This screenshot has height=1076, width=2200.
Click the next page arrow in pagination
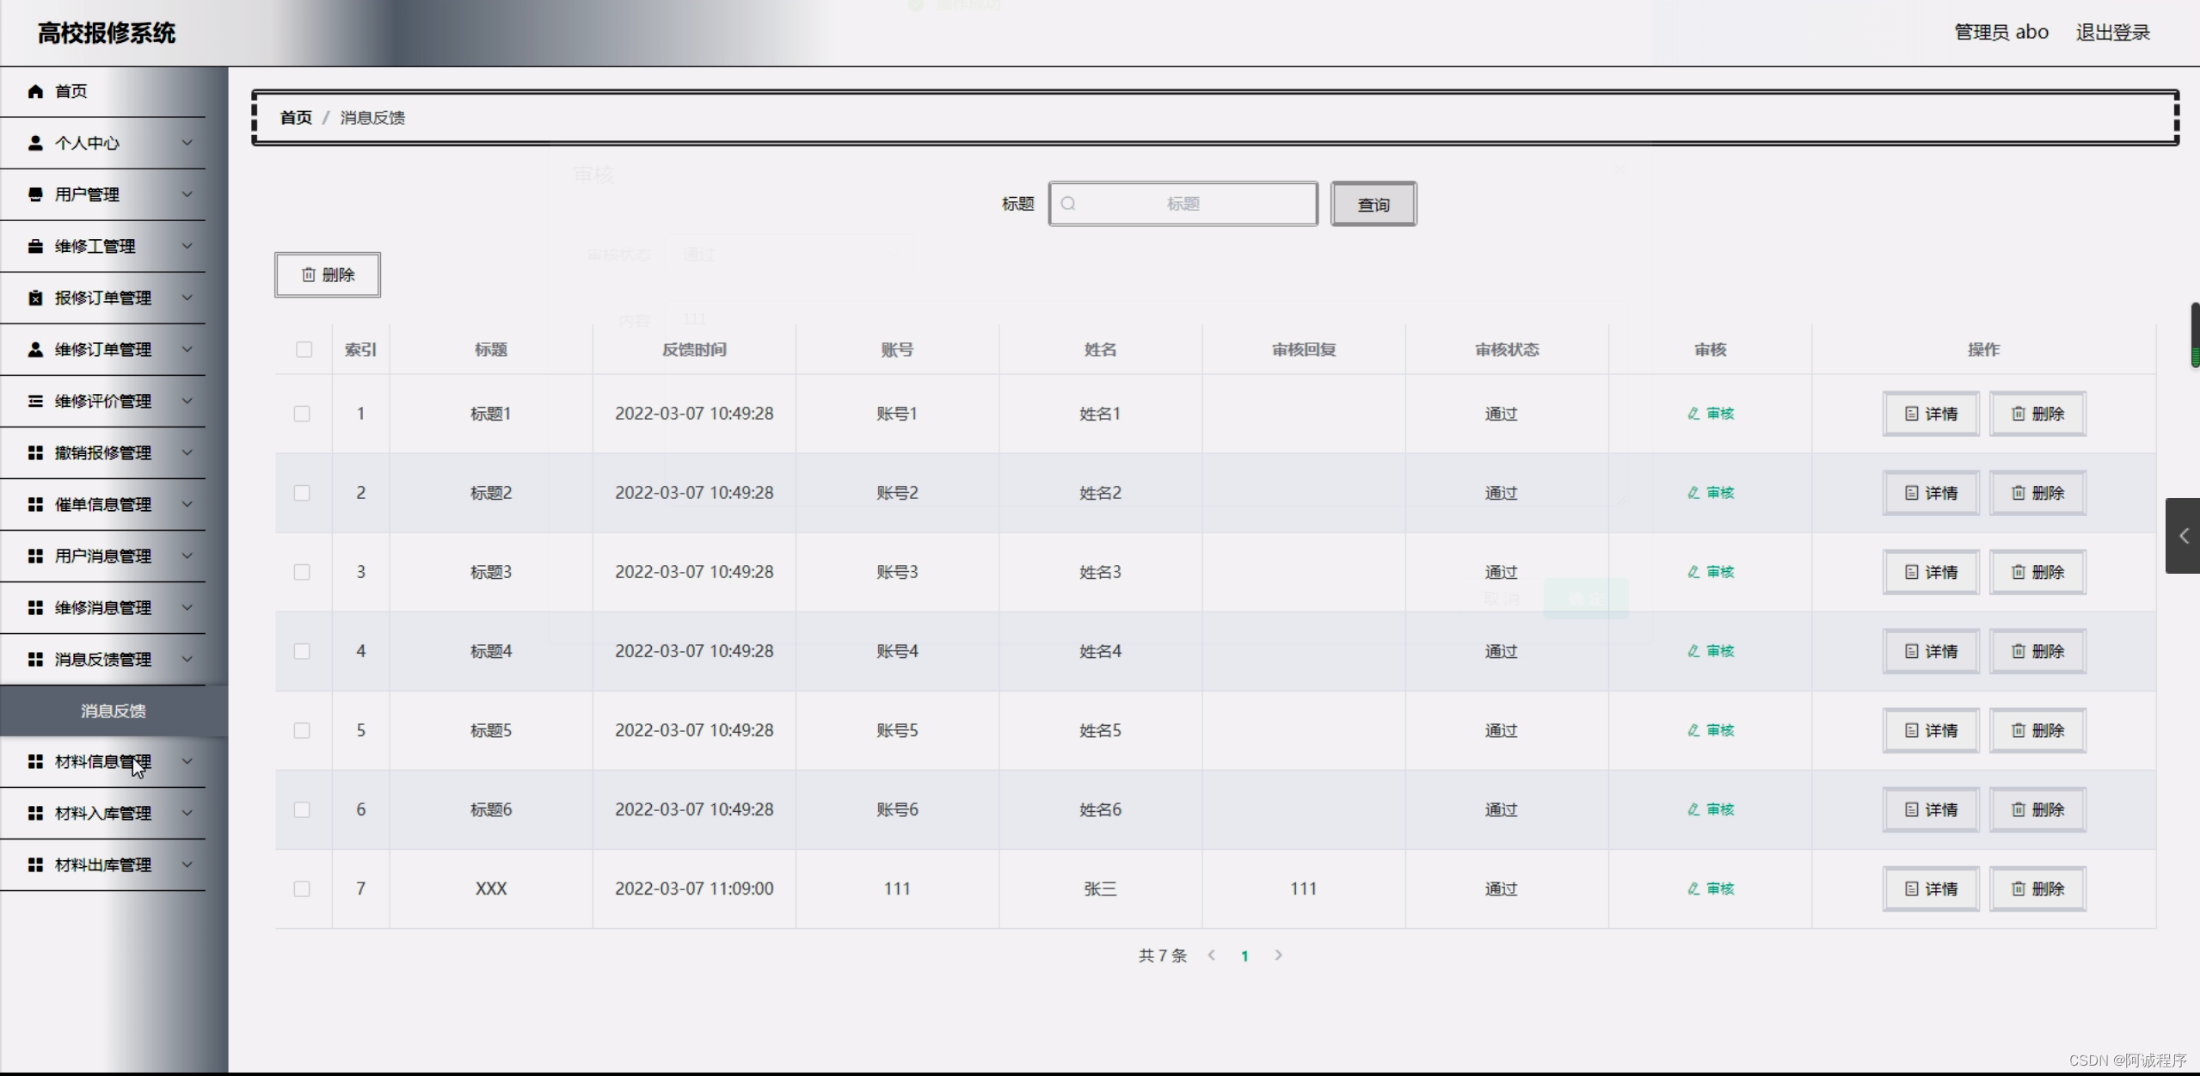(x=1278, y=955)
